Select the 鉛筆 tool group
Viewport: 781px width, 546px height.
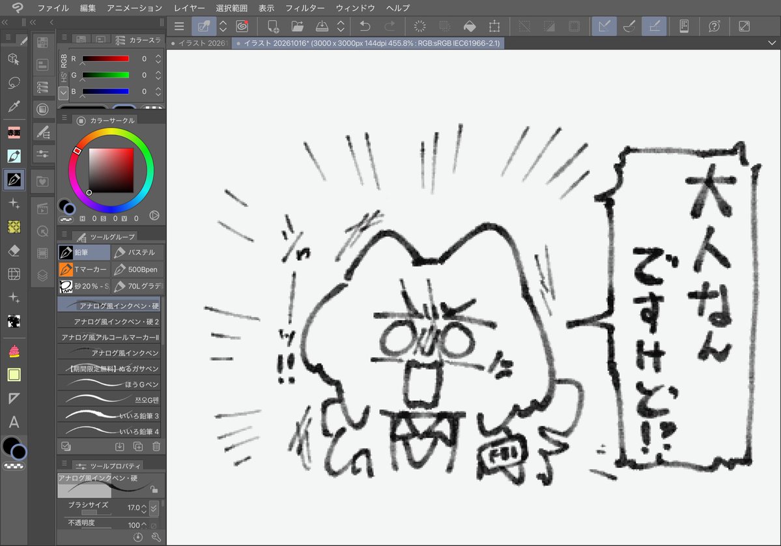pos(83,253)
